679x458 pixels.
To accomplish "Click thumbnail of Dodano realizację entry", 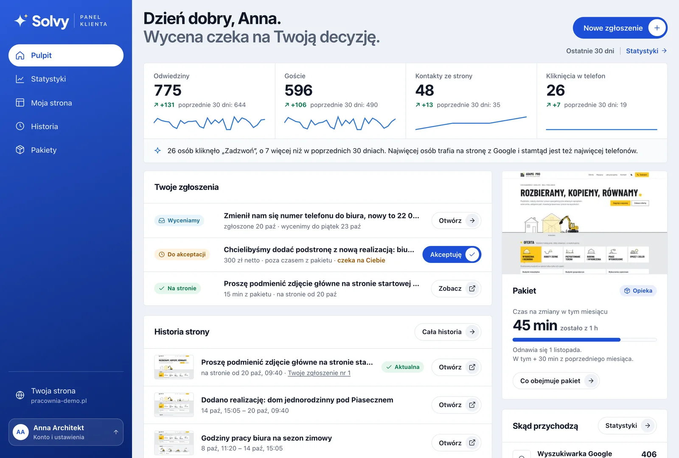I will pyautogui.click(x=174, y=405).
